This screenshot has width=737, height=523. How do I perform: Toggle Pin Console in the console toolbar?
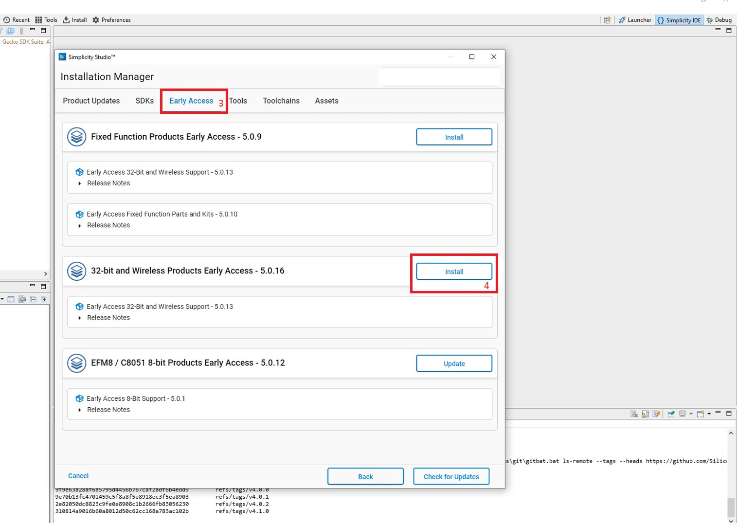pyautogui.click(x=671, y=414)
